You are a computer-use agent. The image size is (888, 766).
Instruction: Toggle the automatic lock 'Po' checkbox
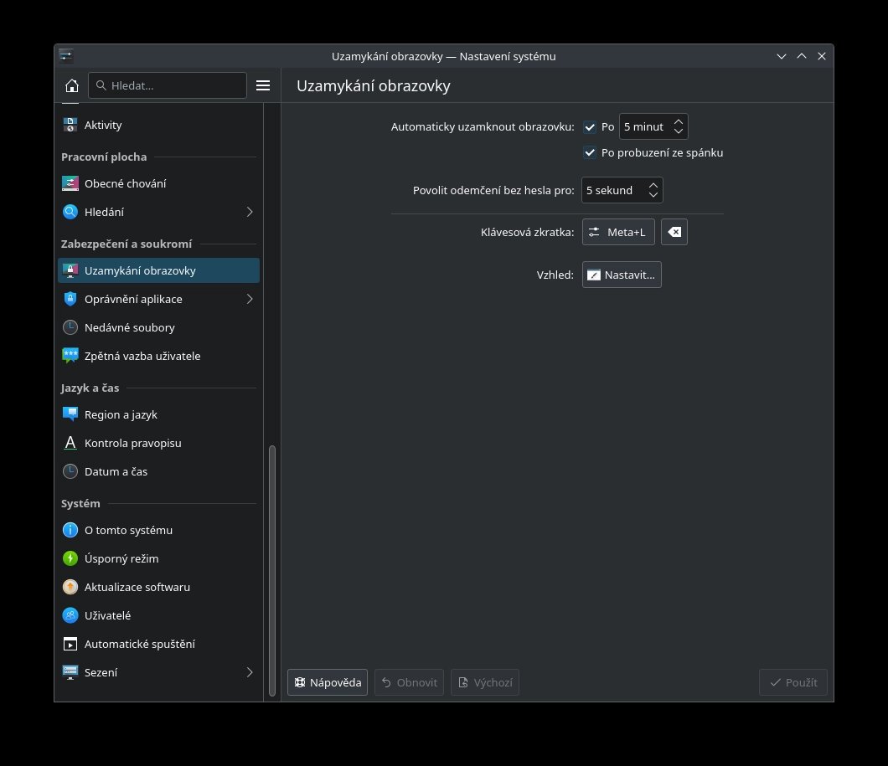[x=590, y=127]
